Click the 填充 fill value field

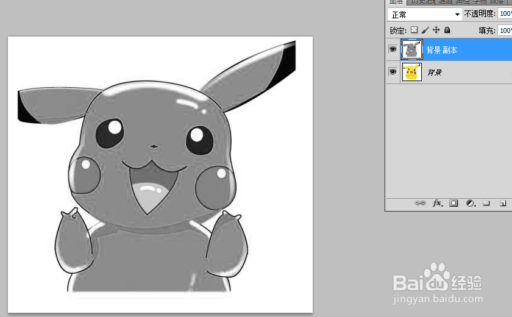click(x=505, y=30)
